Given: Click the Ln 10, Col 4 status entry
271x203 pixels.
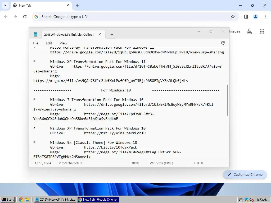Looking at the screenshot, I should pos(43,163).
